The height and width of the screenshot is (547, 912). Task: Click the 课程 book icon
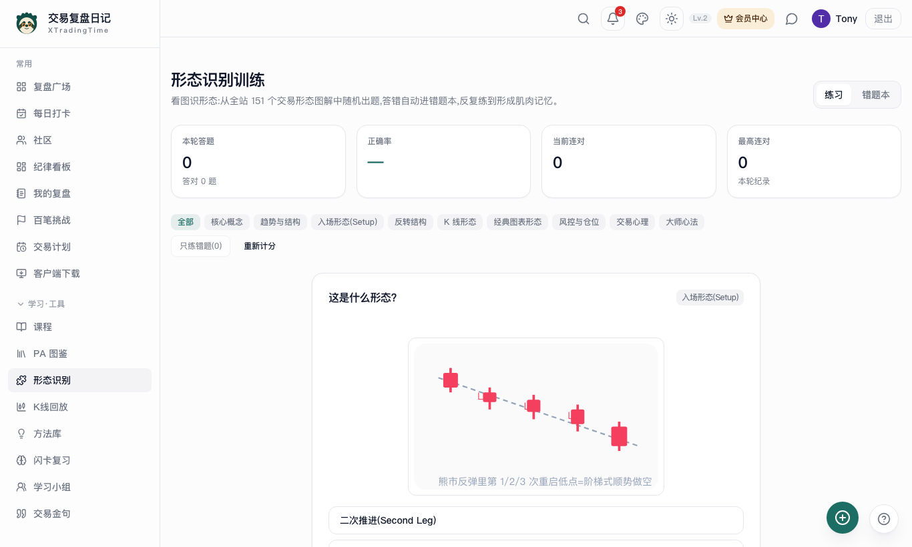21,327
